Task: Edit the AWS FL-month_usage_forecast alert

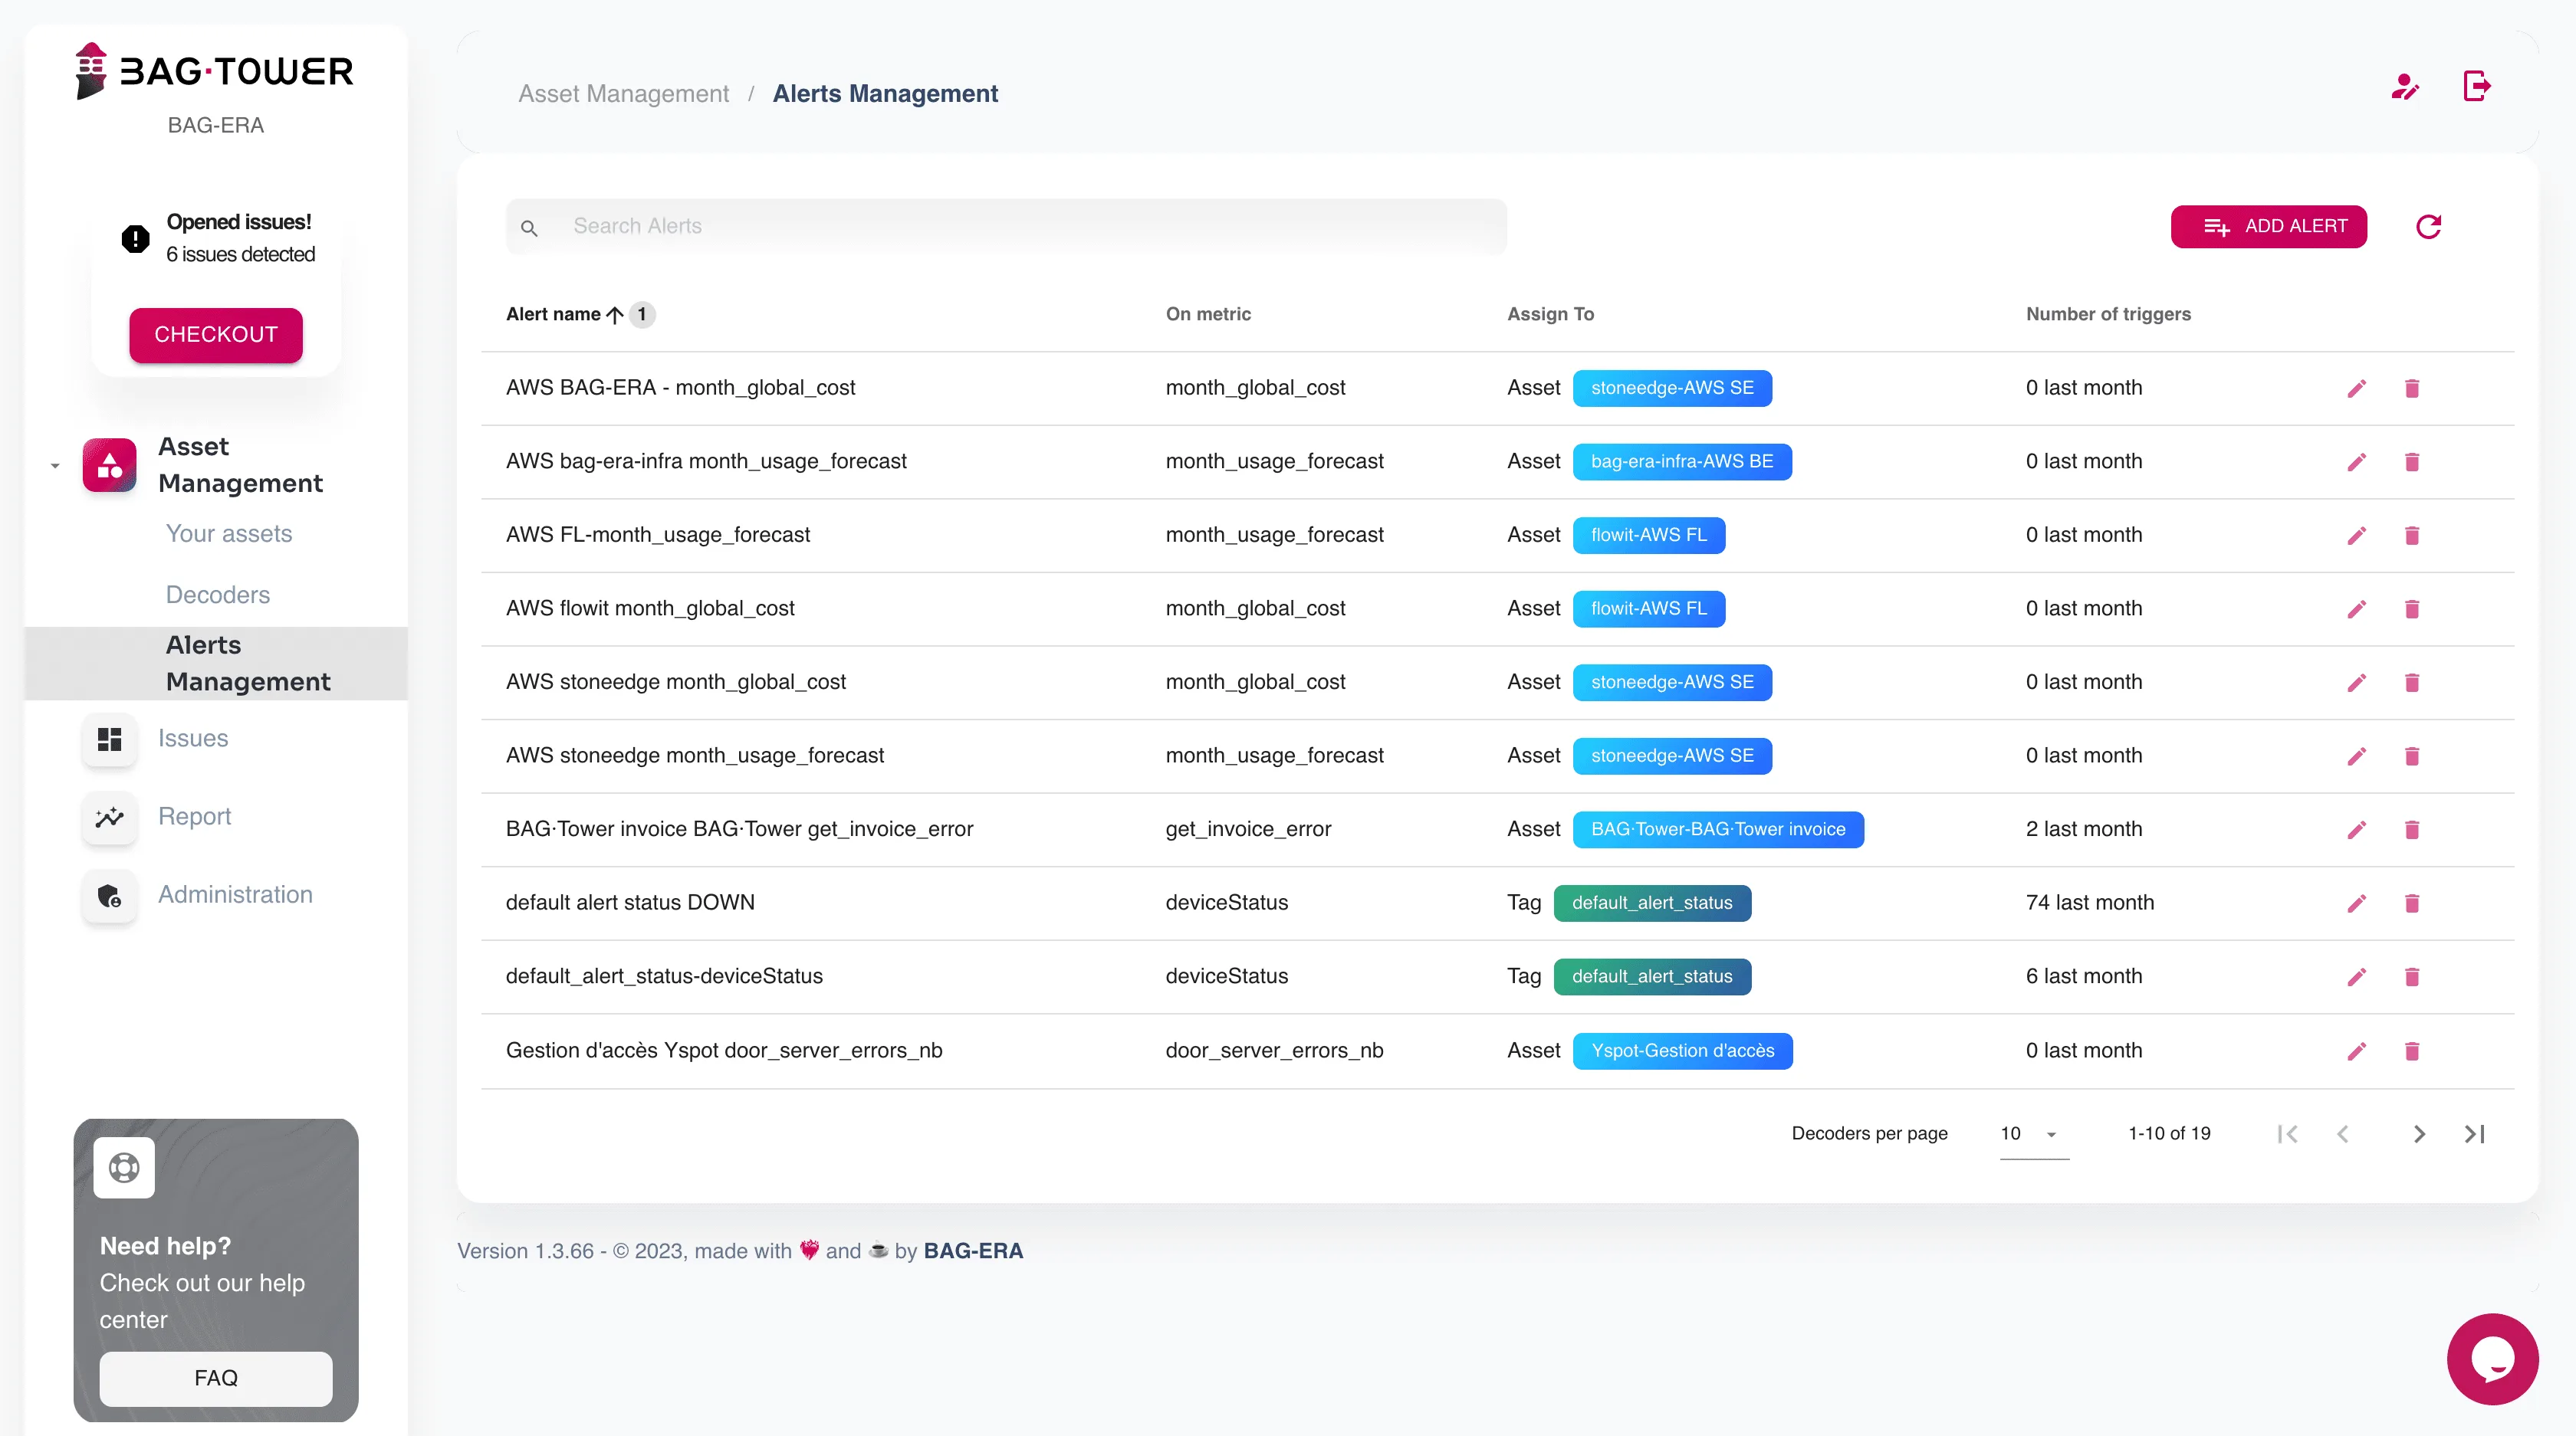Action: [x=2357, y=536]
